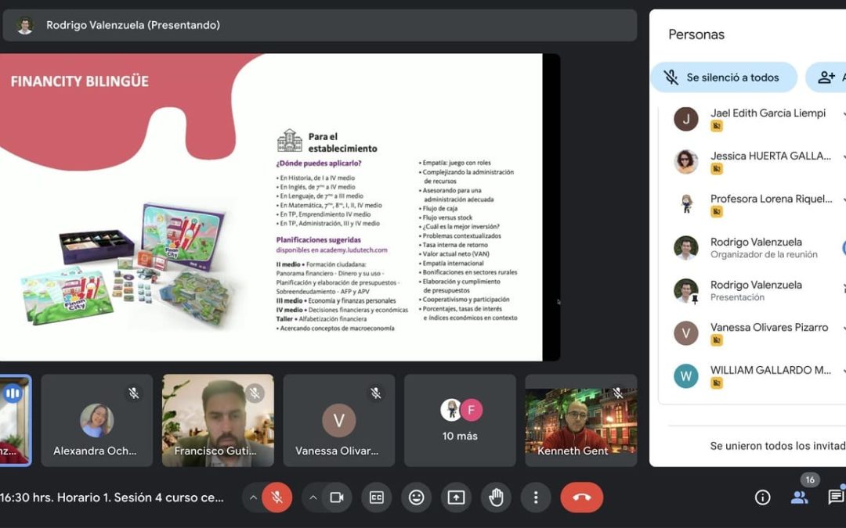Click the presenter avatar beside "Rodrigo Valenzuela (Presentando)"
Viewport: 846px width, 528px height.
(x=24, y=25)
